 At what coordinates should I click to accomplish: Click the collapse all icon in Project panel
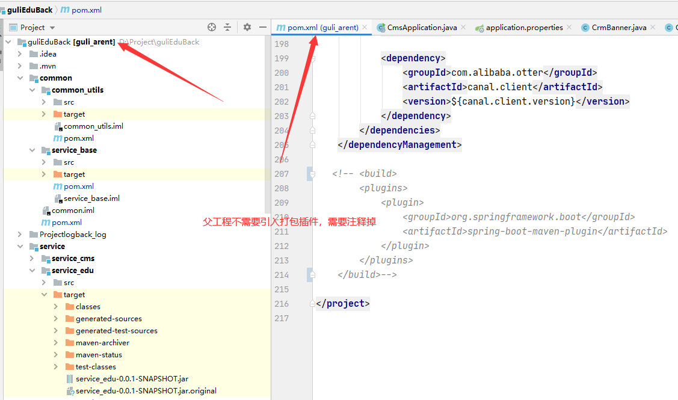[x=227, y=27]
